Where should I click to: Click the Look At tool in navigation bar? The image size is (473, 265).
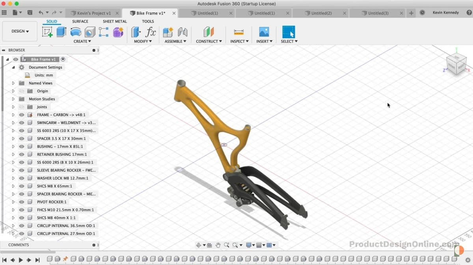[x=209, y=245]
